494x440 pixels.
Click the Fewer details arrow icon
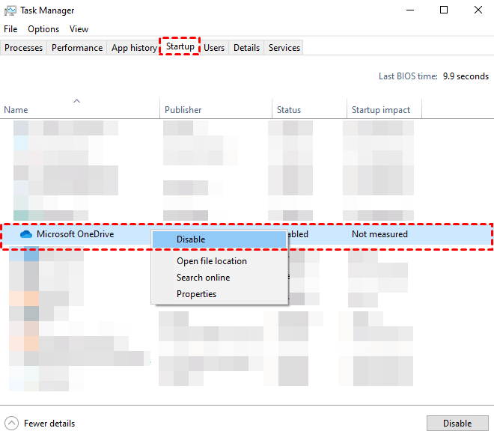click(12, 424)
